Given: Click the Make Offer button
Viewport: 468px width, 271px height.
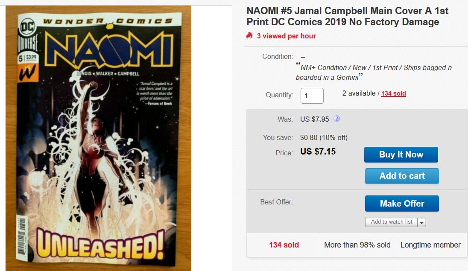Looking at the screenshot, I should (x=402, y=204).
